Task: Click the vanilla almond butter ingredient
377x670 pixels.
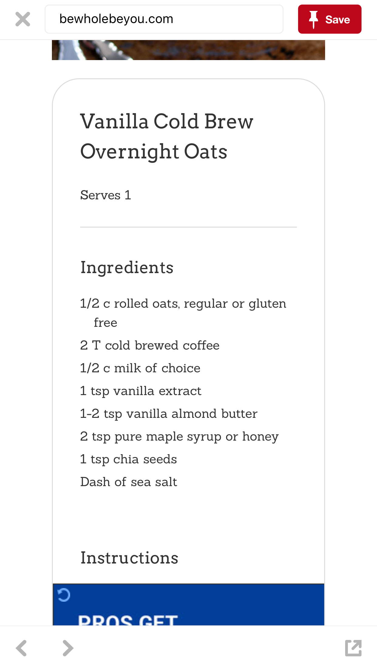Action: click(169, 414)
